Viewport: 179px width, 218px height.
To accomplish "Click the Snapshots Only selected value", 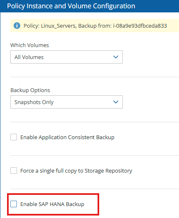I will pyautogui.click(x=34, y=102).
